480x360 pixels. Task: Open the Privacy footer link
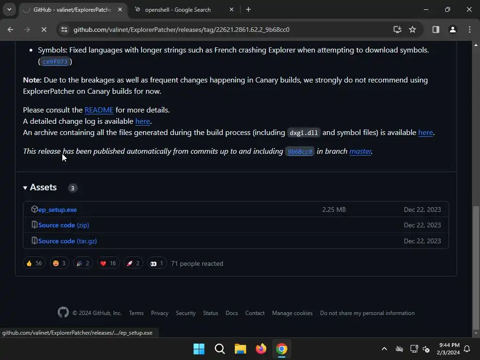coord(160,313)
